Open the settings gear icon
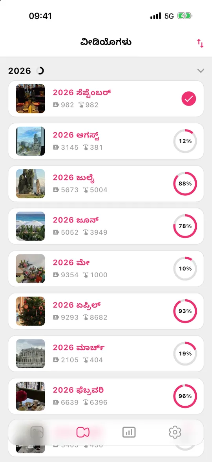This screenshot has width=212, height=462. pos(175,432)
